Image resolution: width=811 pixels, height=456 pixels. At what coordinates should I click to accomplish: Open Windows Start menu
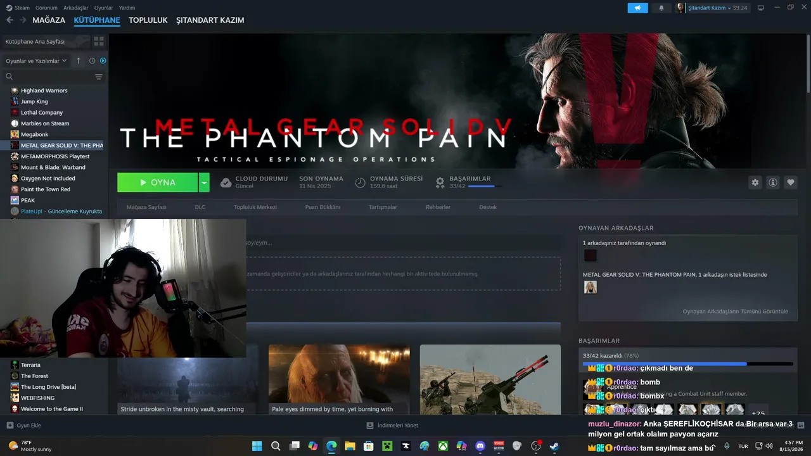click(x=257, y=446)
